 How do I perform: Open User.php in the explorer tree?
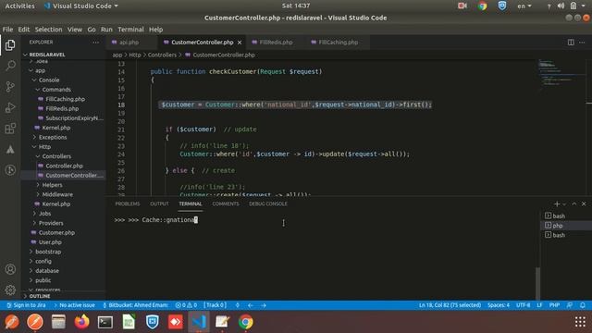tap(50, 242)
